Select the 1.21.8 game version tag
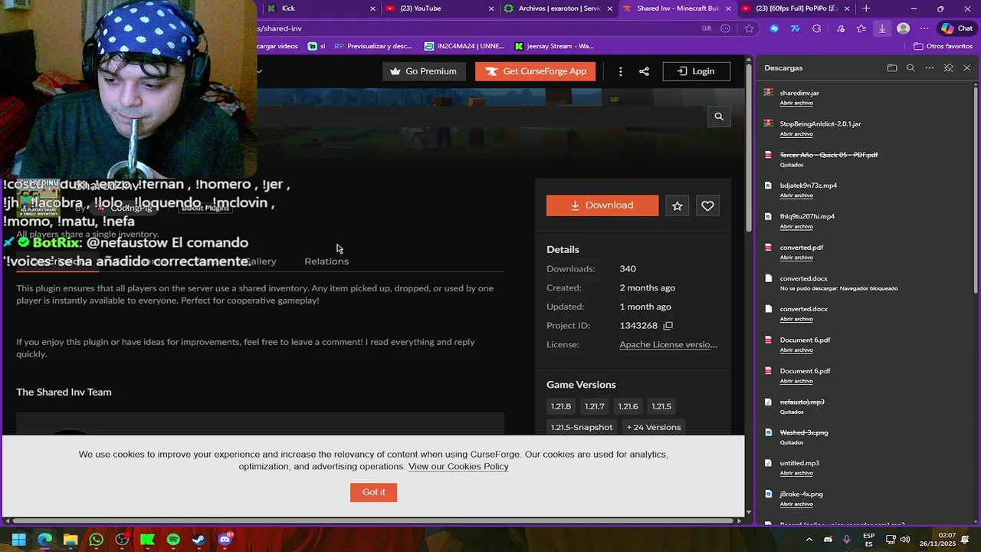 561,406
